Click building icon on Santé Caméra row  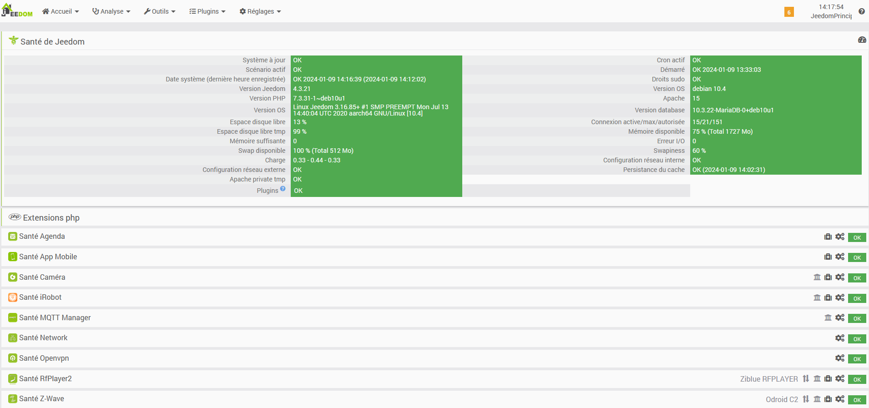[x=817, y=277]
